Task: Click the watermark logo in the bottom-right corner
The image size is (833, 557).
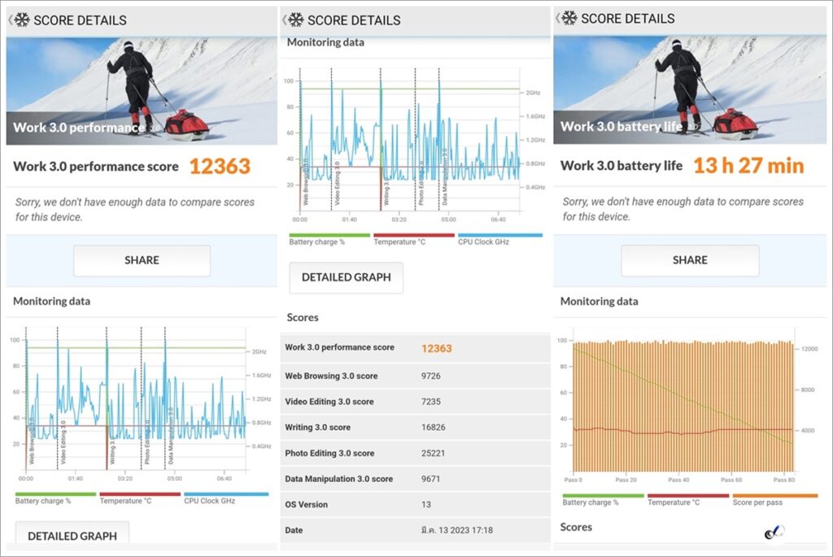Action: [774, 533]
